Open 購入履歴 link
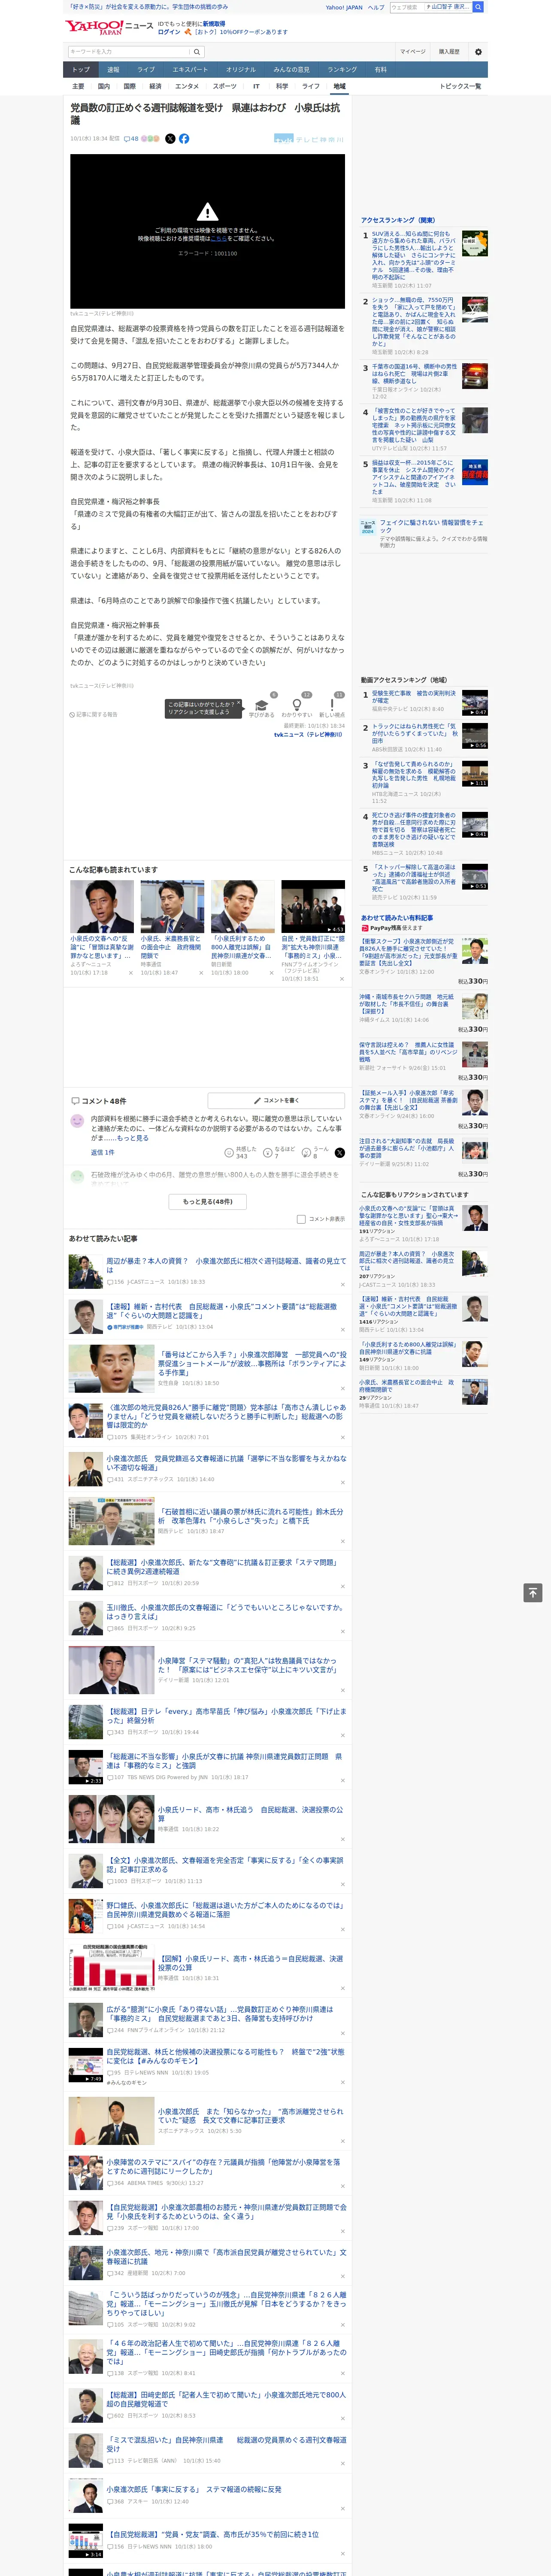 tap(449, 51)
